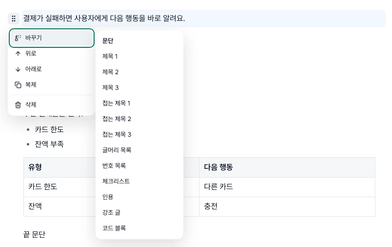The height and width of the screenshot is (247, 392).
Task: Select 코드 블록 in the submenu
Action: [139, 228]
